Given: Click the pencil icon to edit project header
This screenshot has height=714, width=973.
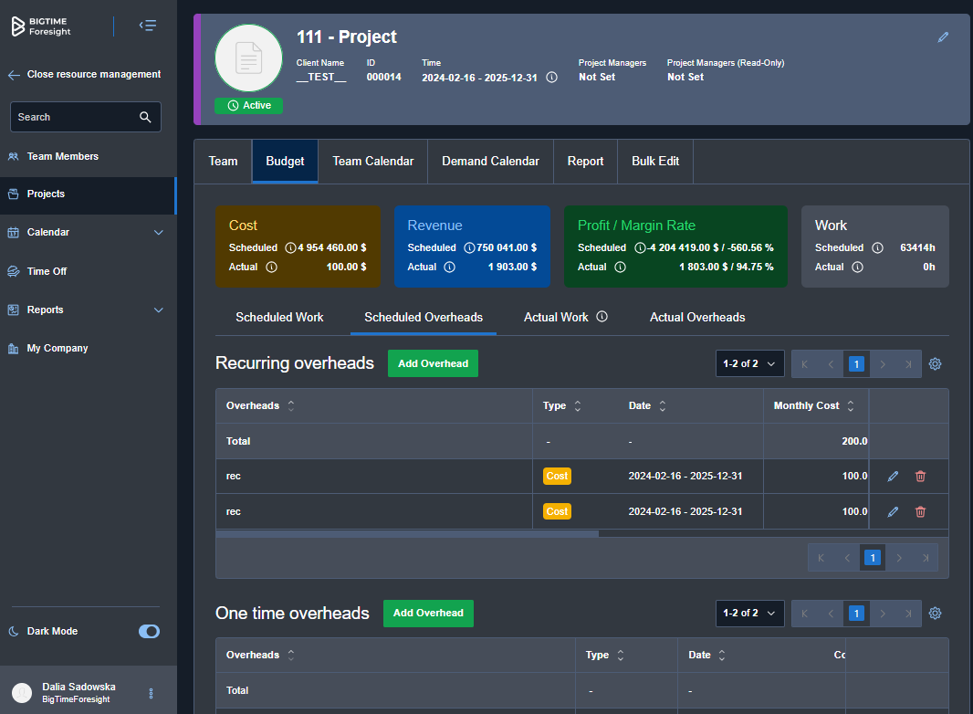Looking at the screenshot, I should tap(943, 37).
